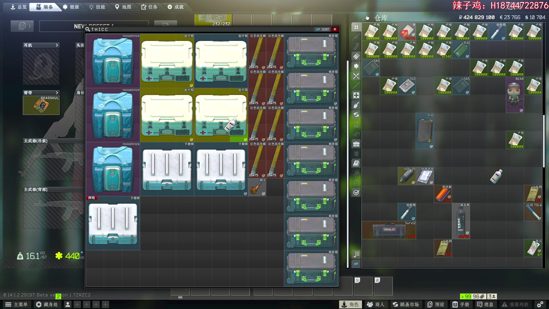Open the 跳蚤市场 flea market
Viewport: 549px width, 309px height.
pyautogui.click(x=406, y=304)
